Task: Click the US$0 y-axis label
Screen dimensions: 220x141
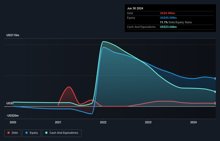Action: [x=10, y=103]
